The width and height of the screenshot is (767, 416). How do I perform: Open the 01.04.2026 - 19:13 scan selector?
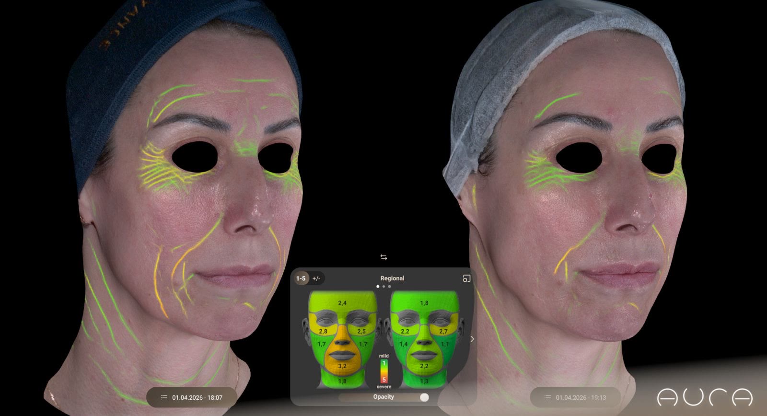(x=575, y=397)
